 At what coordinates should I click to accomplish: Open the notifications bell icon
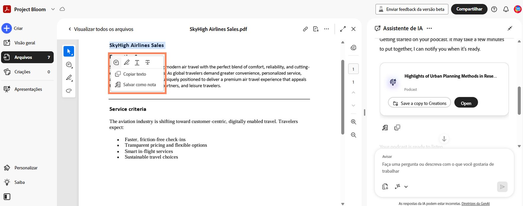(x=506, y=9)
